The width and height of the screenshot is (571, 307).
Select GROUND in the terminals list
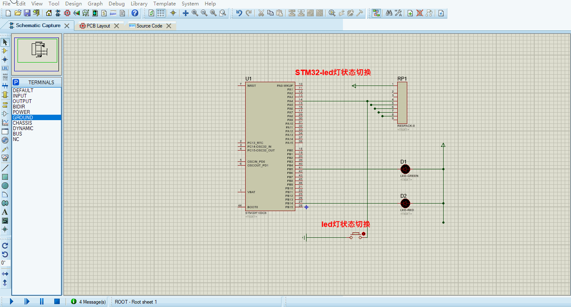pos(36,118)
